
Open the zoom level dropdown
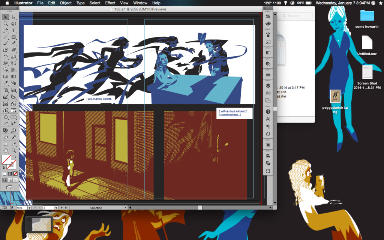click(30, 207)
